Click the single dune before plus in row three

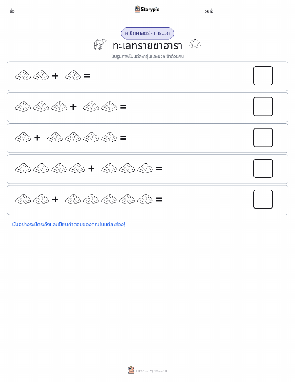(x=23, y=137)
